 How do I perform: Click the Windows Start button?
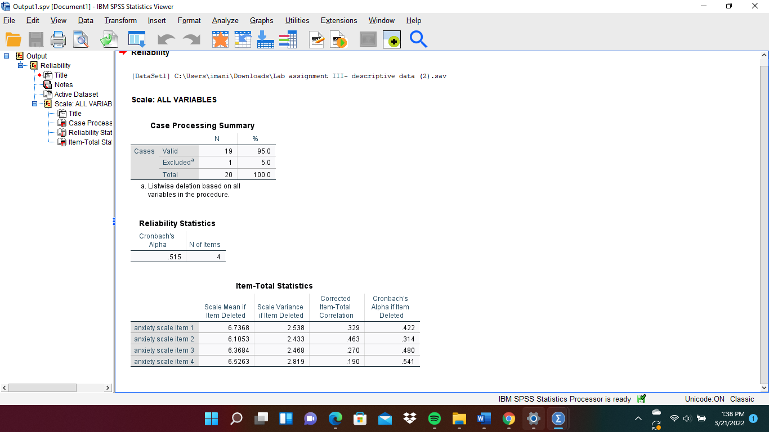211,418
